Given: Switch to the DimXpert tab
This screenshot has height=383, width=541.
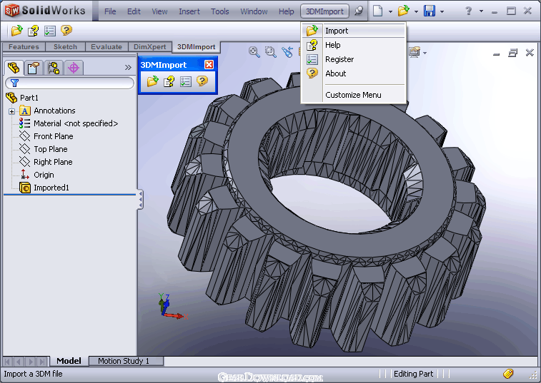Looking at the screenshot, I should (x=150, y=47).
